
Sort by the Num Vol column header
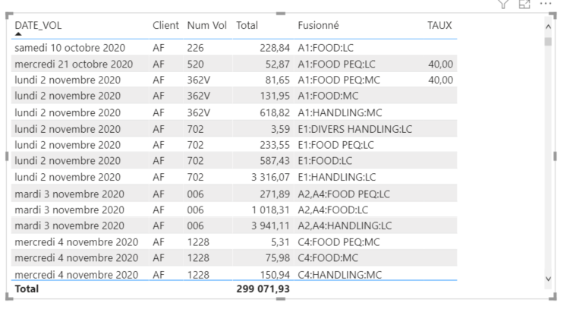207,26
